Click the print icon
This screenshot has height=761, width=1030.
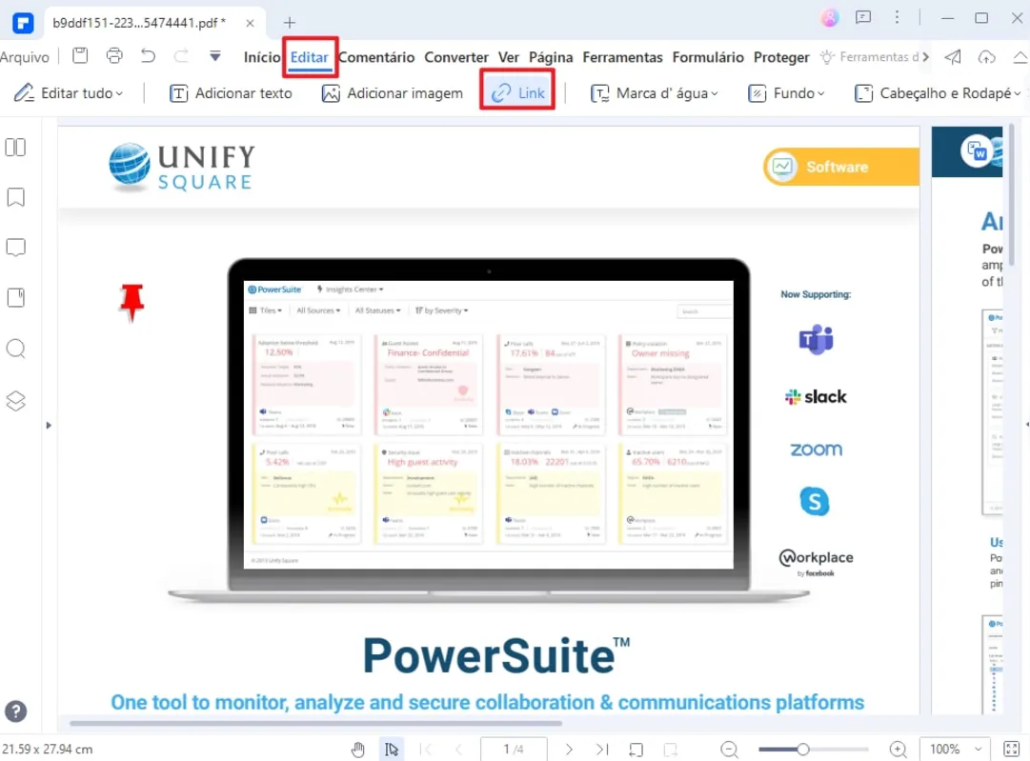pos(114,56)
